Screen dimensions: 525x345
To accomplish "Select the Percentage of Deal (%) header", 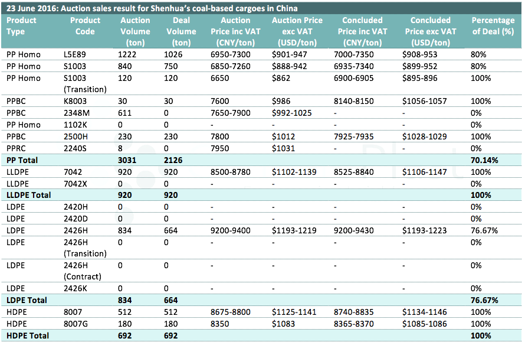I will tap(495, 26).
